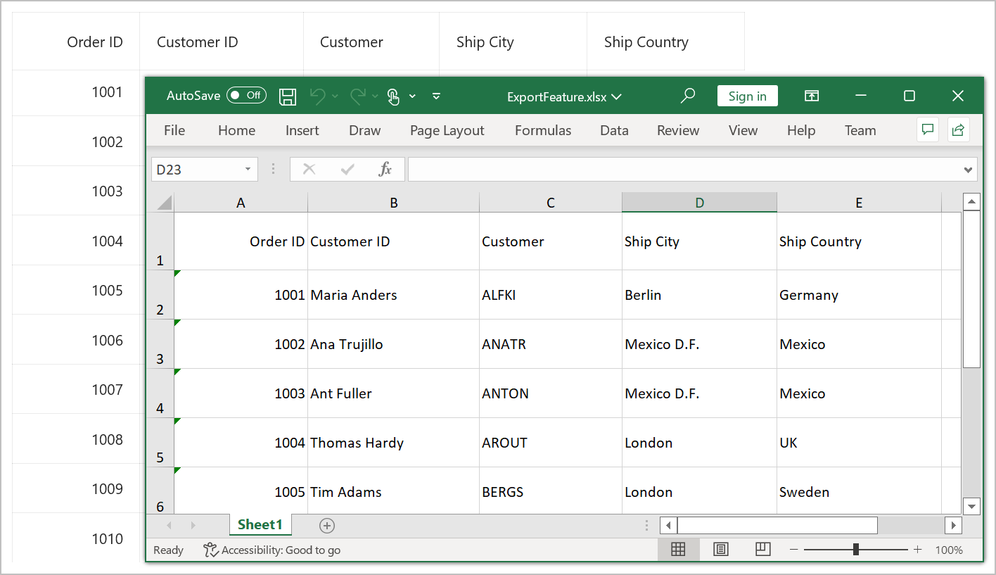Open the Home ribbon tab
The width and height of the screenshot is (996, 575).
236,130
